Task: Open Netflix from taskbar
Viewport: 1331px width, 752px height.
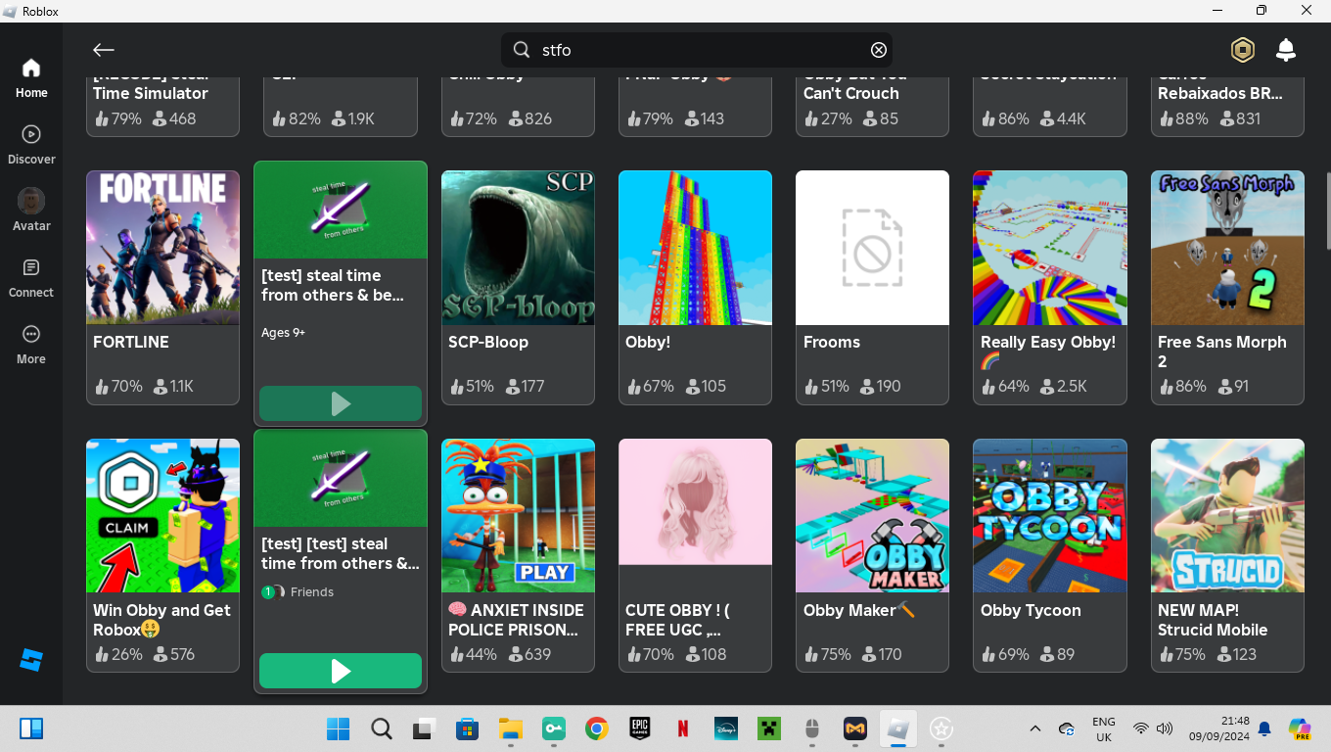Action: point(683,728)
